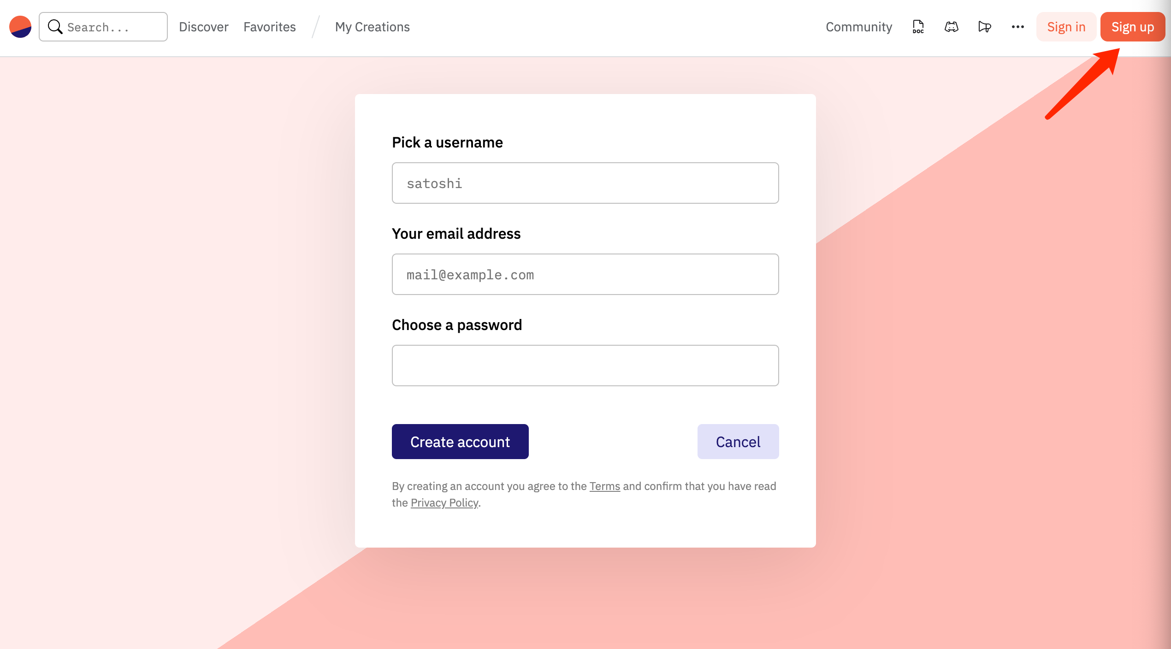Focus the email address input
Viewport: 1171px width, 649px height.
point(585,274)
